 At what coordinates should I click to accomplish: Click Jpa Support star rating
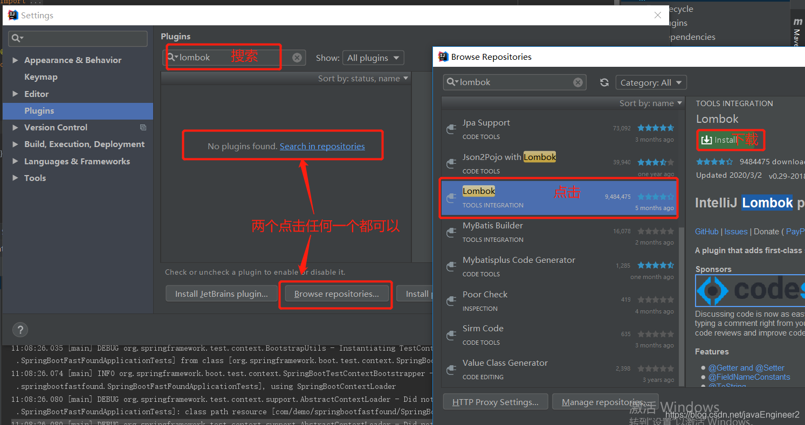click(x=656, y=128)
